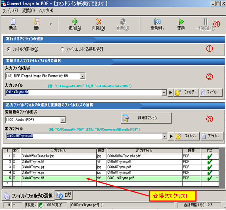Click the 合計時間(秒) status label
The width and height of the screenshot is (226, 210).
tap(194, 205)
